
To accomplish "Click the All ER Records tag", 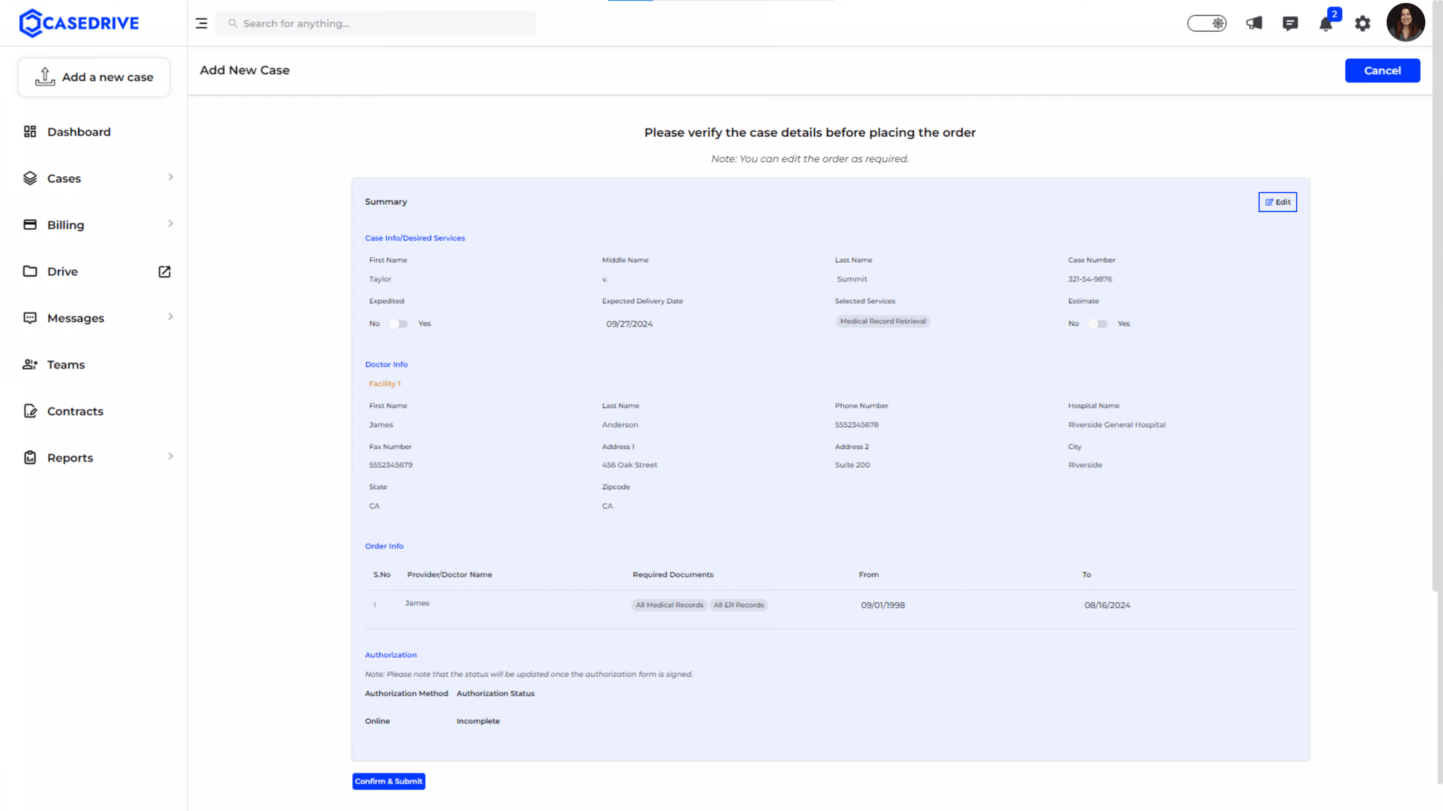I will pos(739,605).
